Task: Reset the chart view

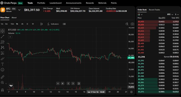Action: click(79, 83)
